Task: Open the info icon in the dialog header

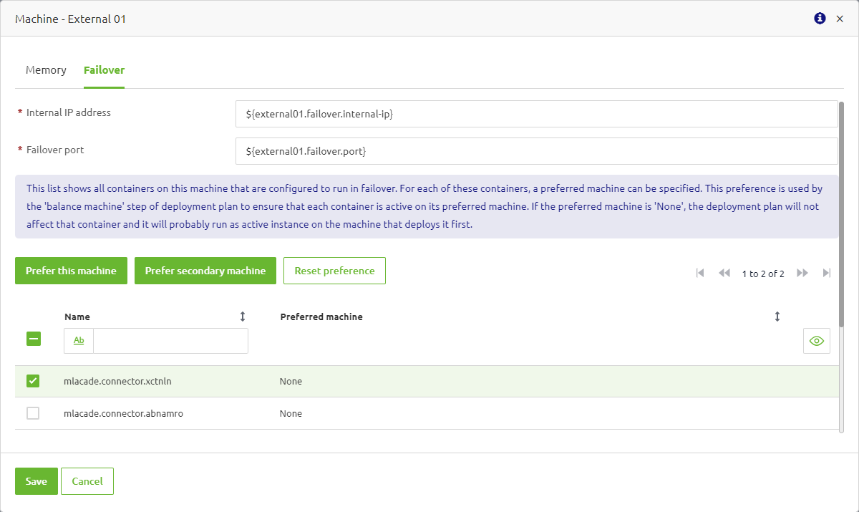Action: 819,19
